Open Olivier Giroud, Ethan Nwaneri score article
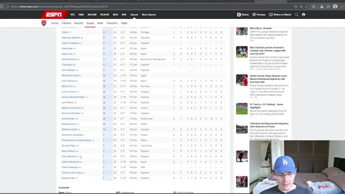Viewport: 345px width, 194px height. pos(268,79)
